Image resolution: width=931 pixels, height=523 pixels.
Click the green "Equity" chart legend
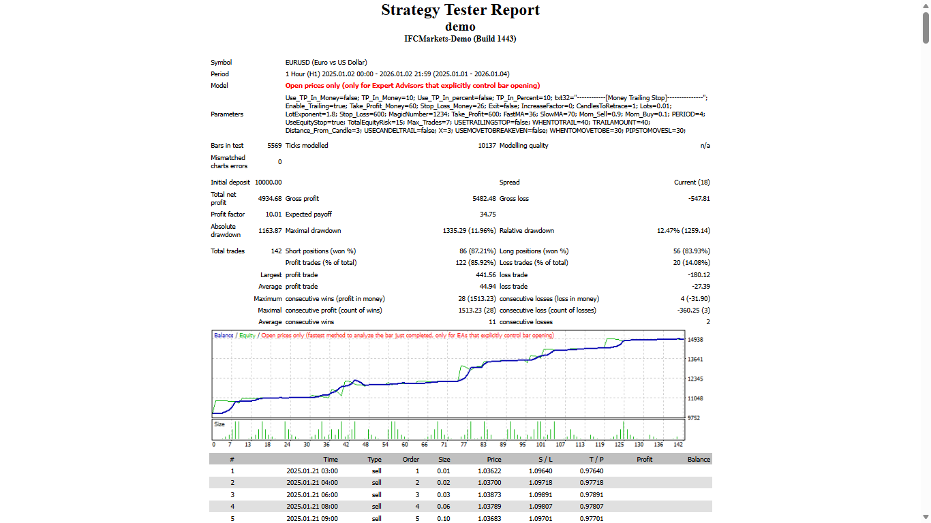[247, 336]
